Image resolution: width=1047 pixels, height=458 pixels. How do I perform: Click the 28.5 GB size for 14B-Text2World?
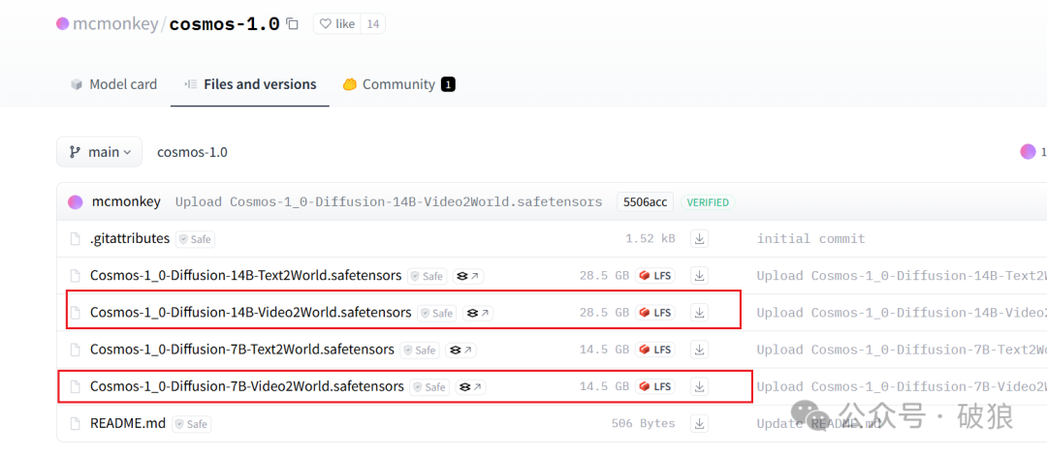(604, 275)
